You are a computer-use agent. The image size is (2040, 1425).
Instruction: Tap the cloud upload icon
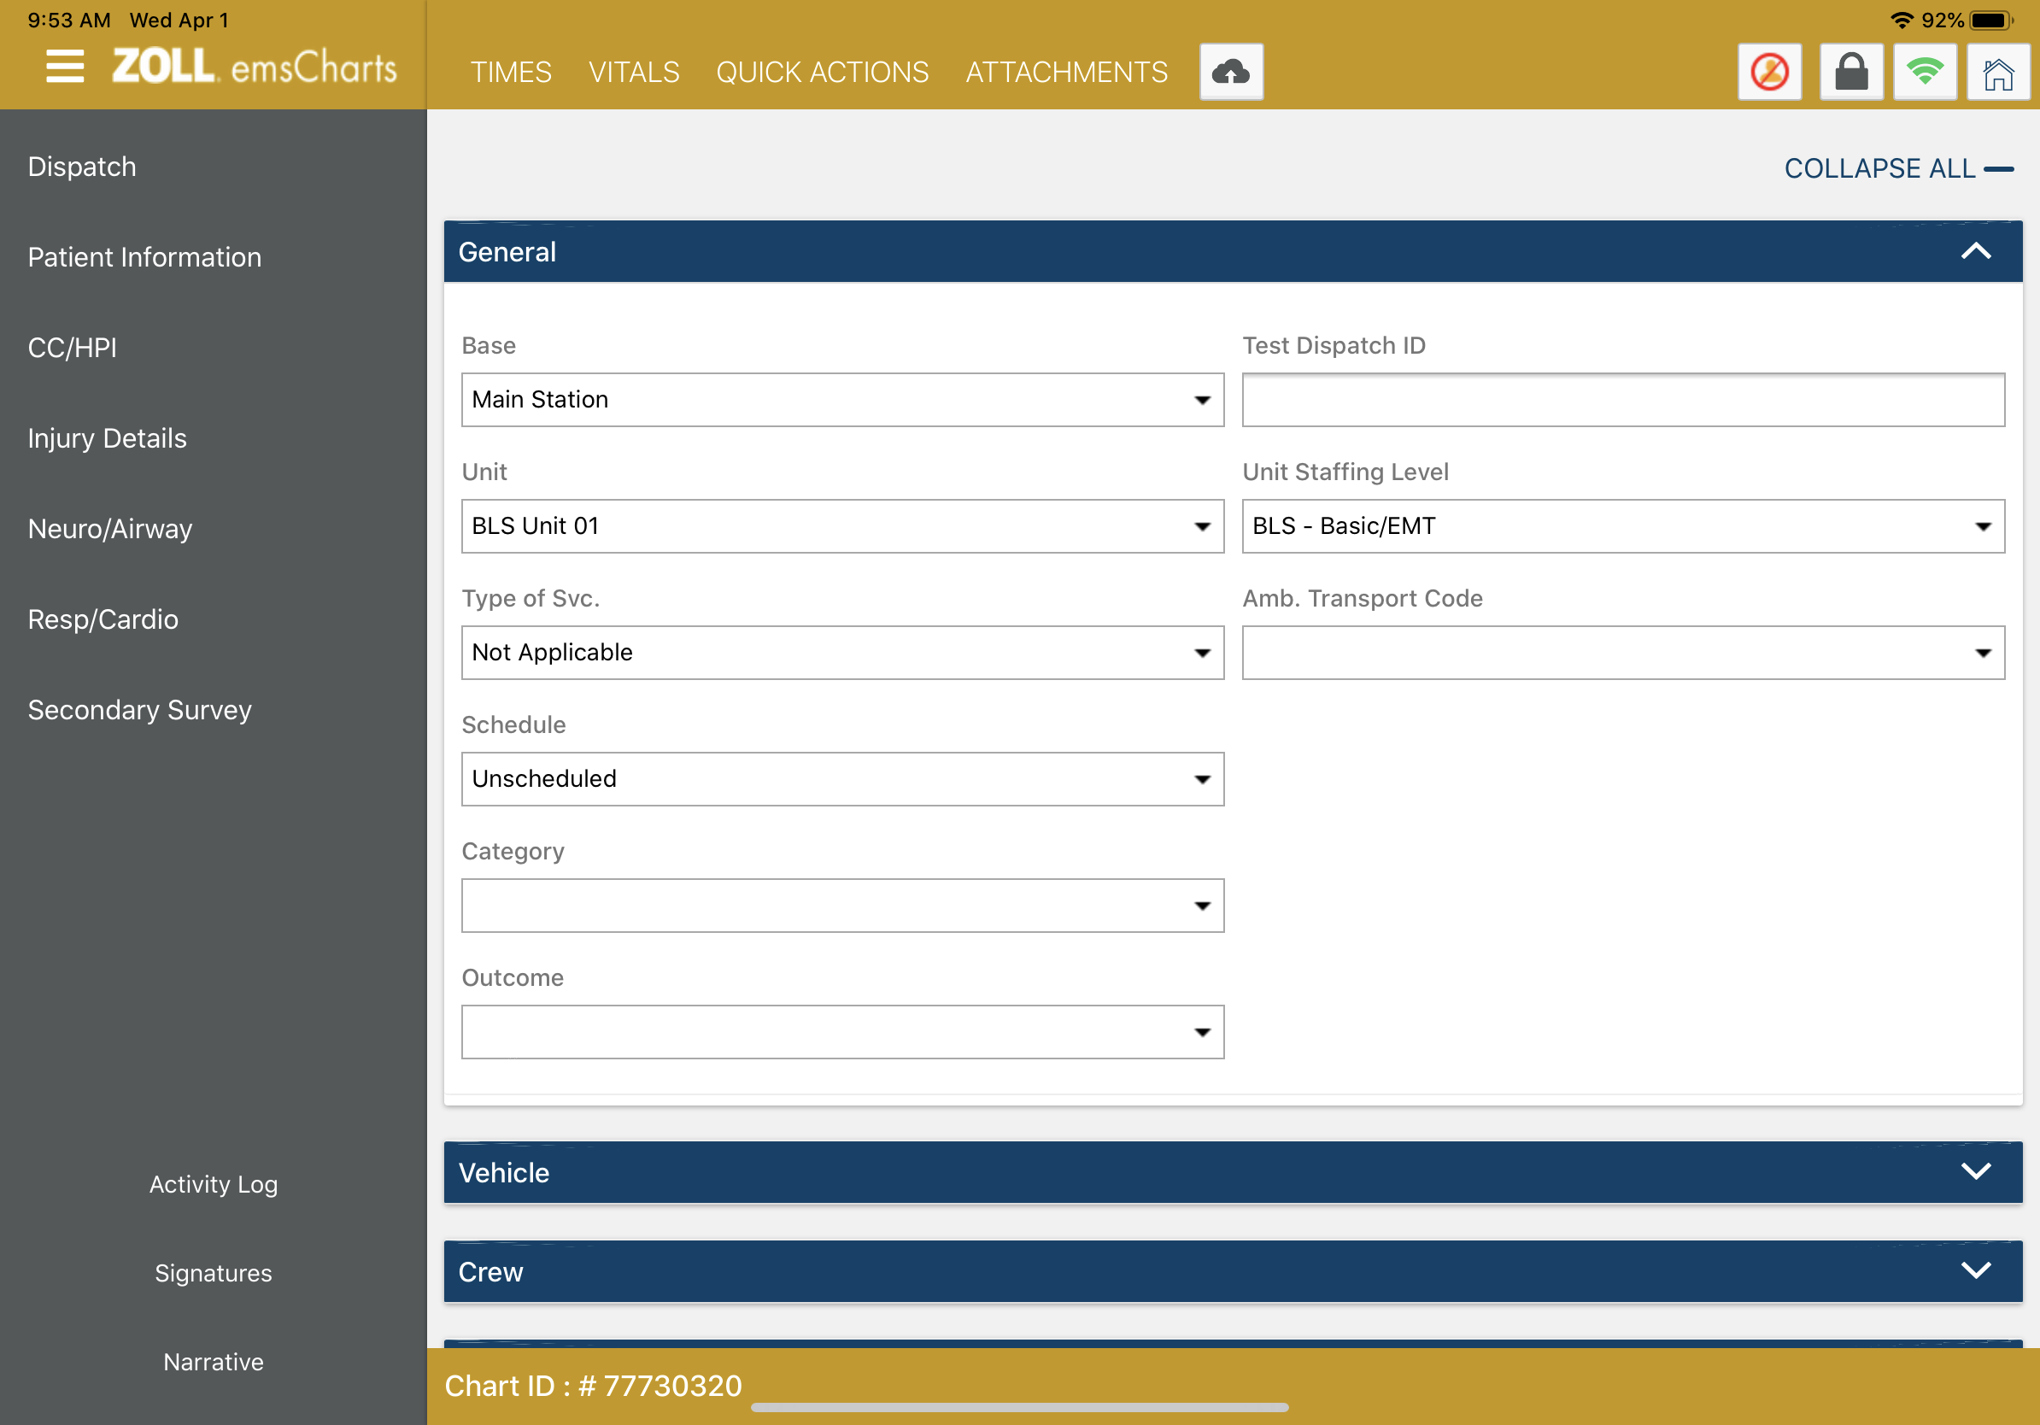tap(1230, 72)
